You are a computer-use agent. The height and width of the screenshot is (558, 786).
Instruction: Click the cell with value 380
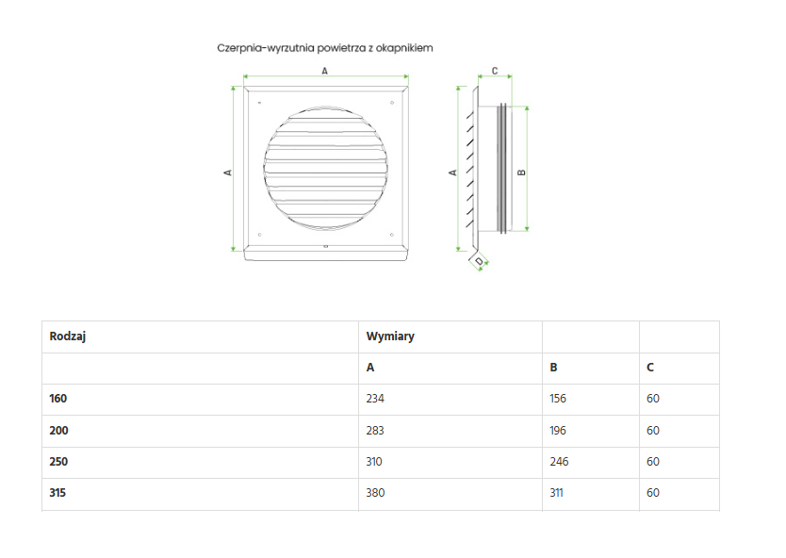click(376, 493)
